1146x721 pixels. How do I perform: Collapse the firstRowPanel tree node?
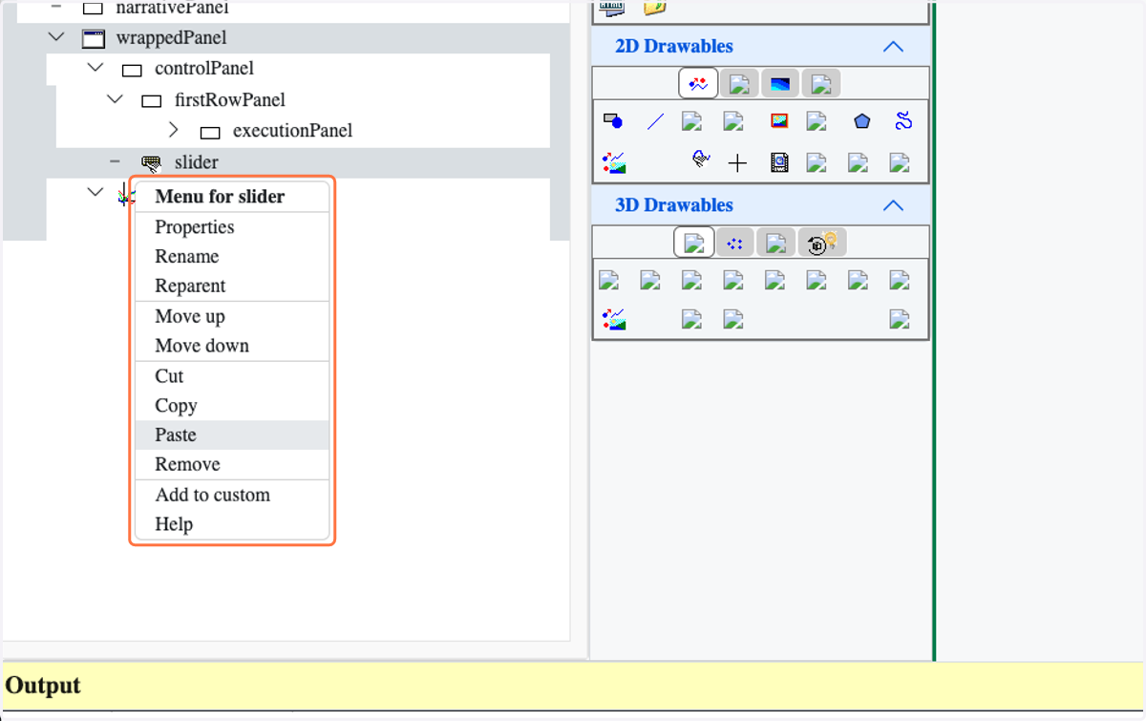tap(116, 99)
